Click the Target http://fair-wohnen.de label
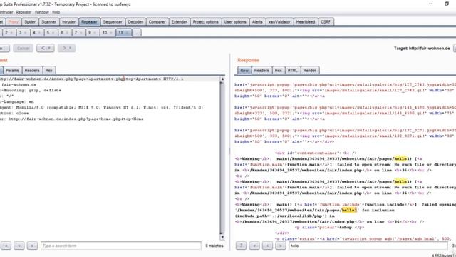This screenshot has height=257, width=456. pyautogui.click(x=422, y=48)
